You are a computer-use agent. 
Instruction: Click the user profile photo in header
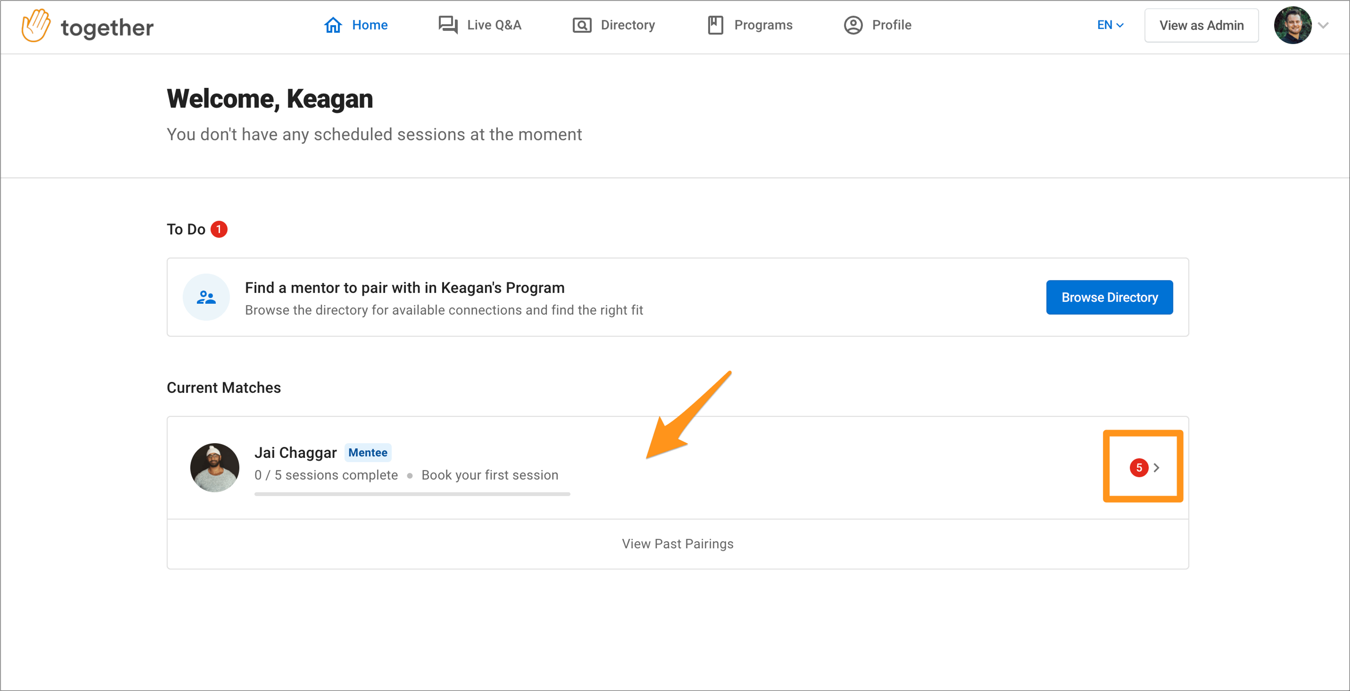pos(1293,25)
